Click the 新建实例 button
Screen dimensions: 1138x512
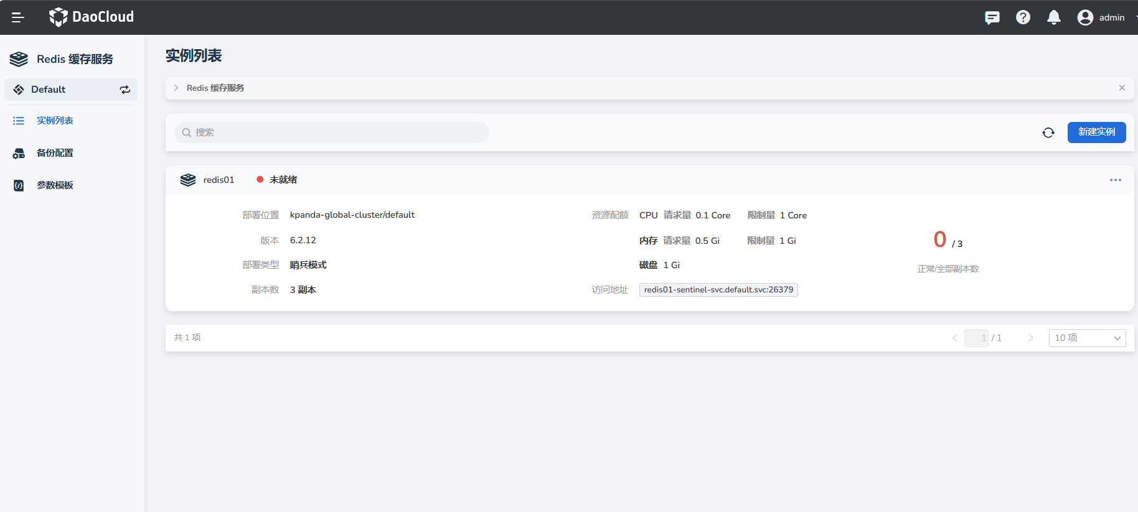[x=1096, y=133]
